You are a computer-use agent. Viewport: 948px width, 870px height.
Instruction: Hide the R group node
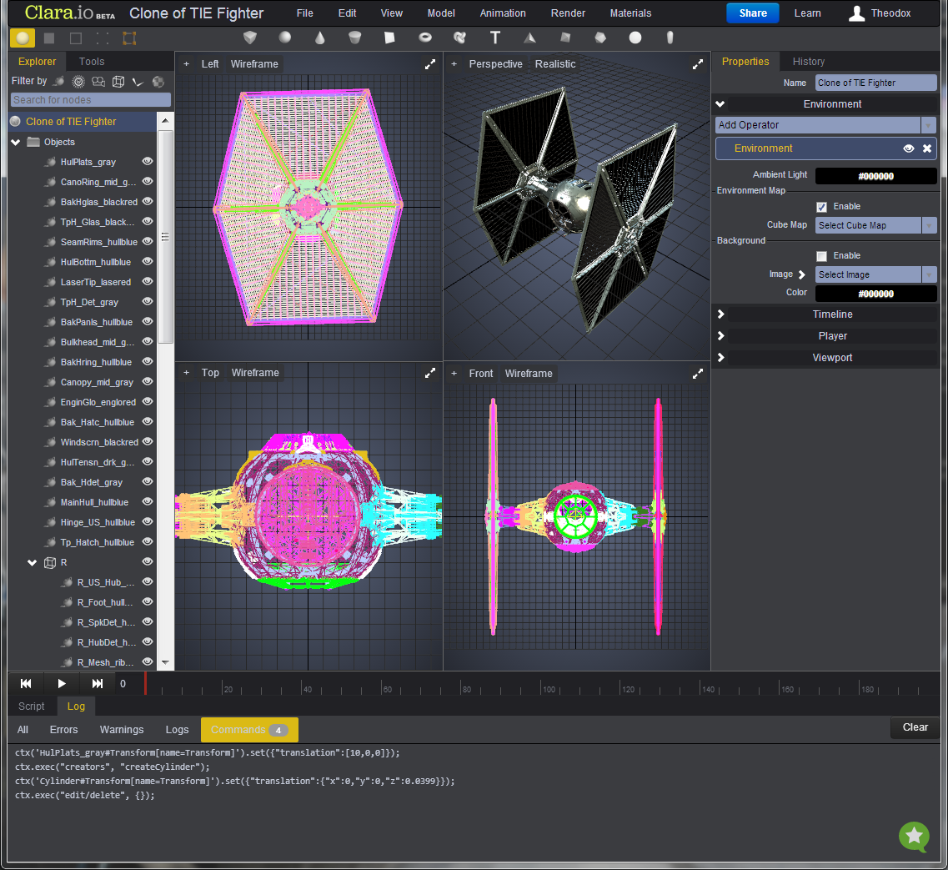[147, 561]
